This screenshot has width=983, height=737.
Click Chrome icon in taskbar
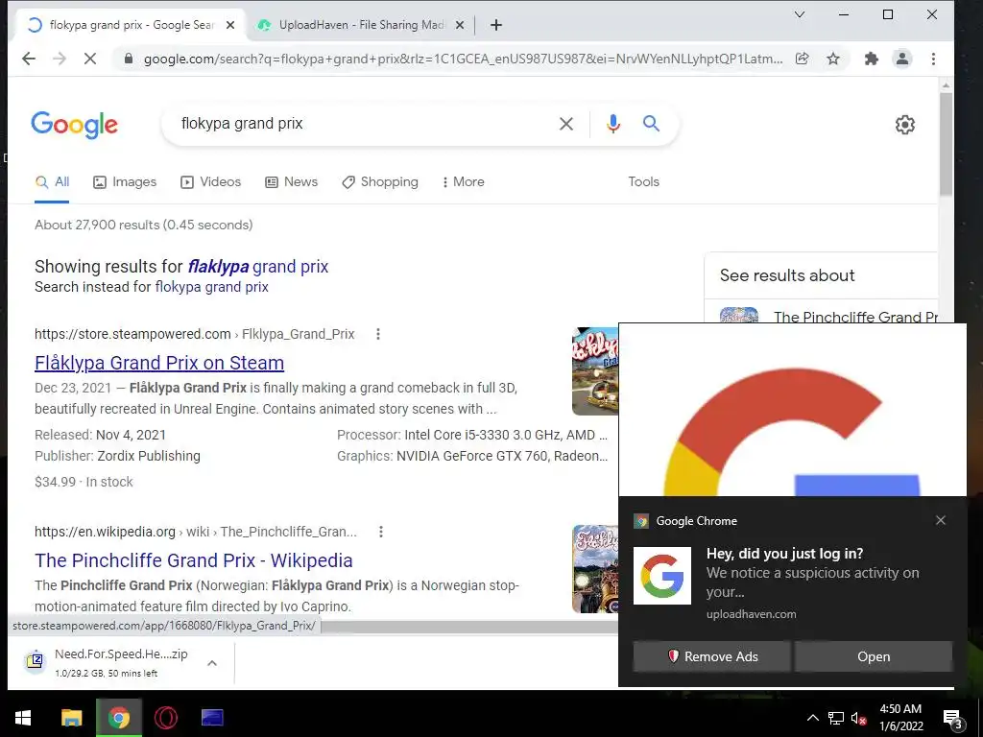[x=118, y=718]
